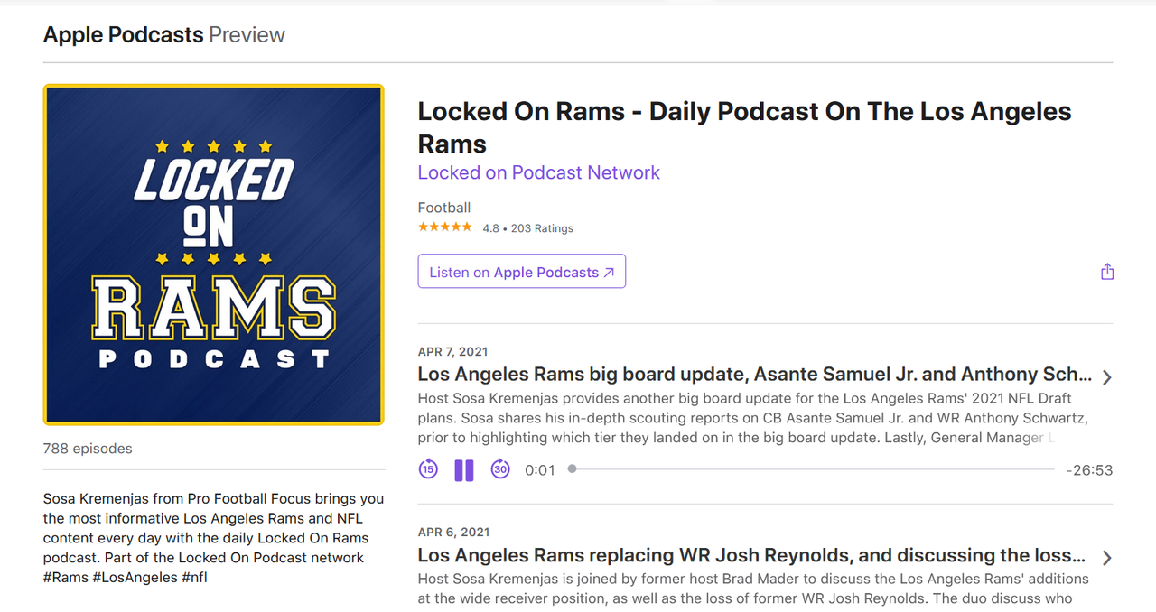Screen dimensions: 1156x612
Task: Click the episode progress slider
Action: [x=812, y=469]
